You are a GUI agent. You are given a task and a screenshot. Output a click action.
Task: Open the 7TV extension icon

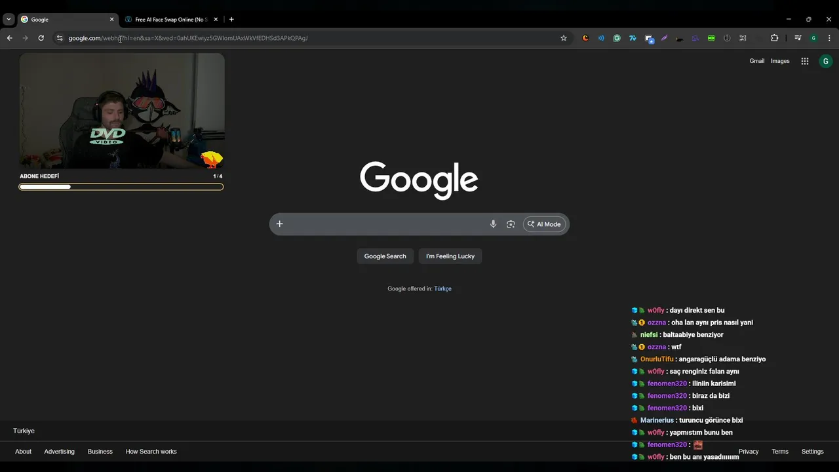click(633, 38)
